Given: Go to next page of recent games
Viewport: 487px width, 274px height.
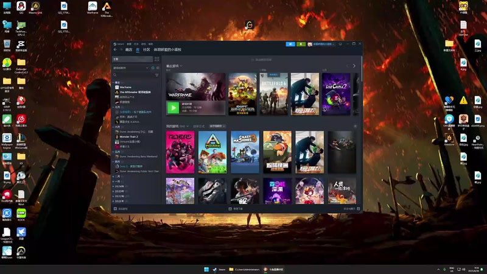Looking at the screenshot, I should click(x=354, y=66).
